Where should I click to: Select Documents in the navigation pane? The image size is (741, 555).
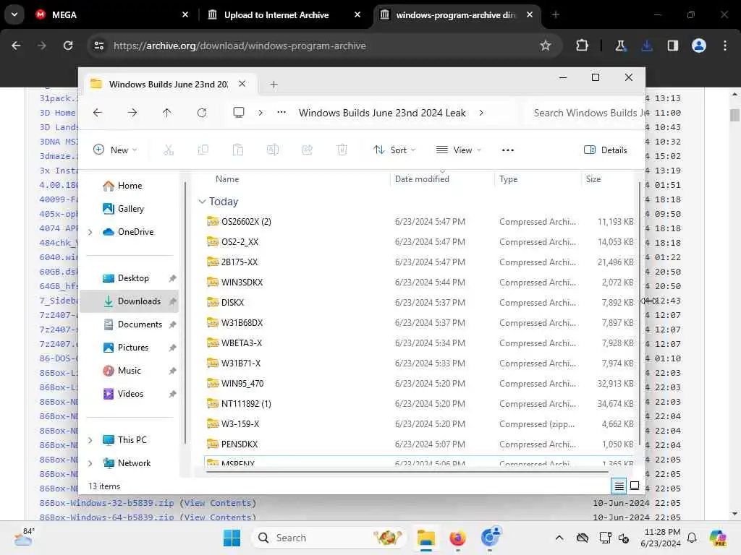[x=130, y=324]
